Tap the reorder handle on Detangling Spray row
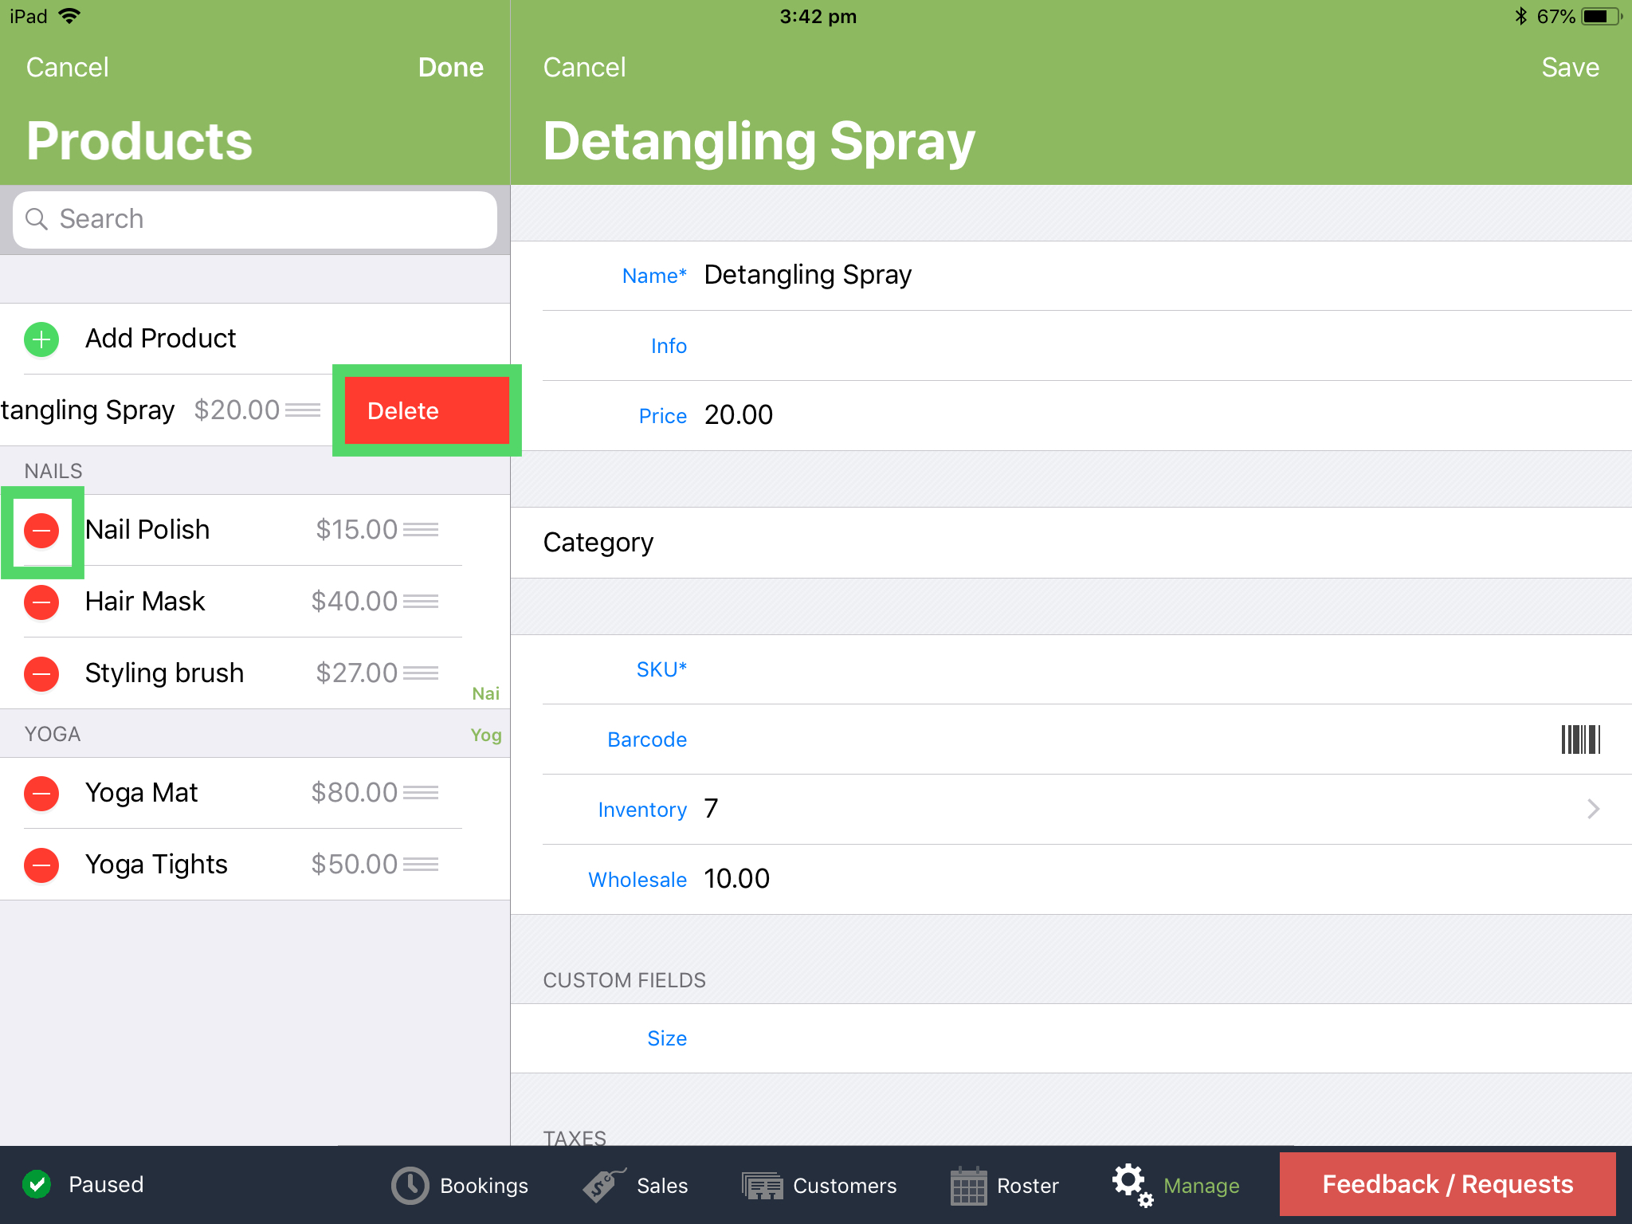 [303, 410]
